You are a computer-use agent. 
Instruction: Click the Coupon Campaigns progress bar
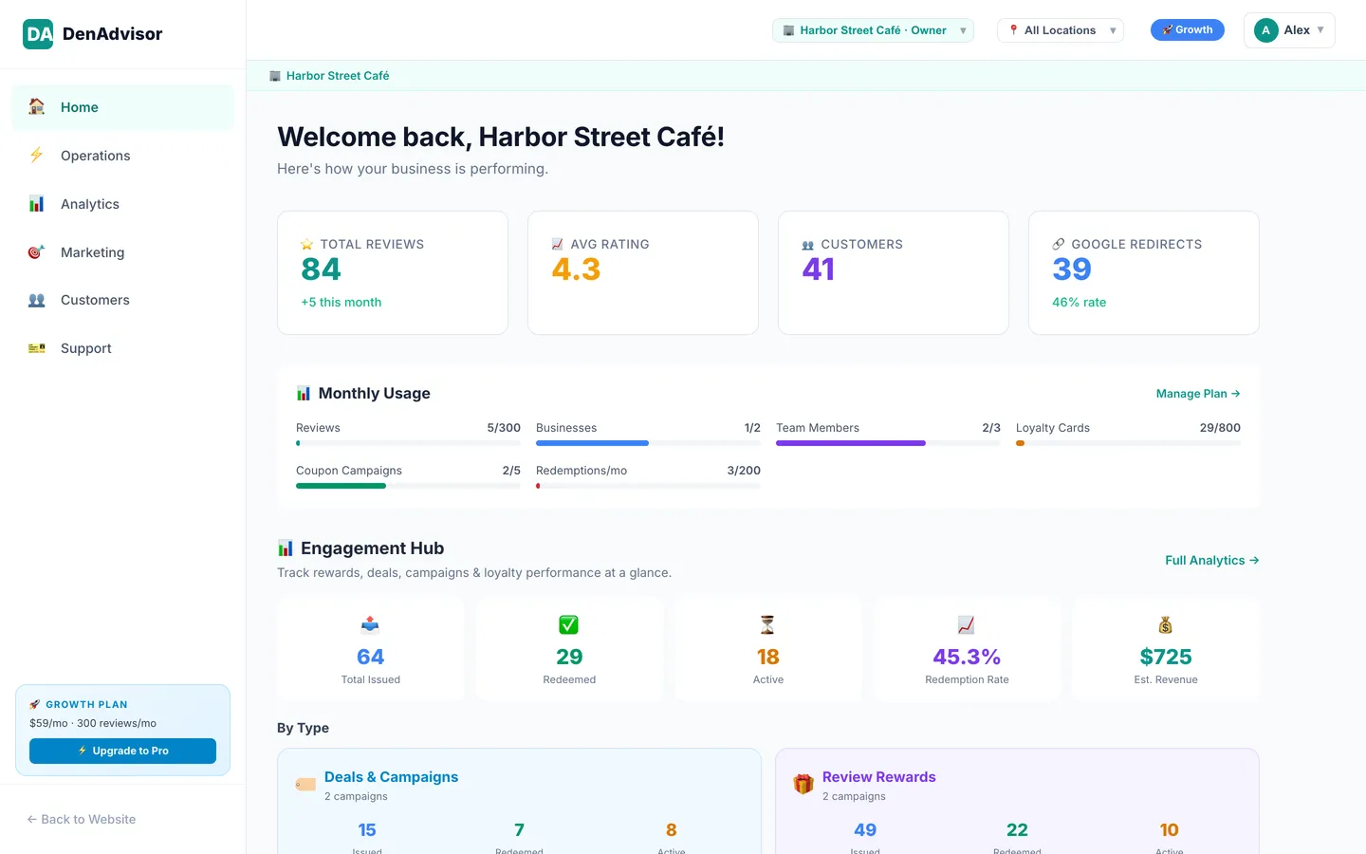click(x=408, y=486)
